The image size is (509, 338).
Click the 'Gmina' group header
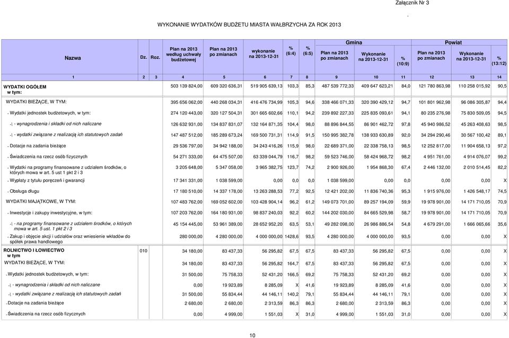[x=354, y=42]
